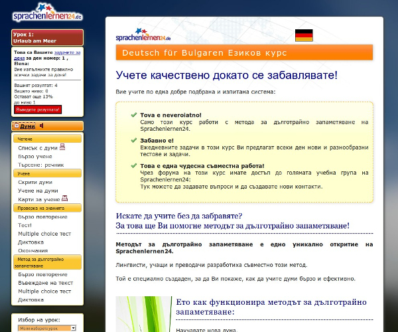This screenshot has width=398, height=332.
Task: Click the sprachenlernen24.de logo in the content header
Action: [x=143, y=35]
